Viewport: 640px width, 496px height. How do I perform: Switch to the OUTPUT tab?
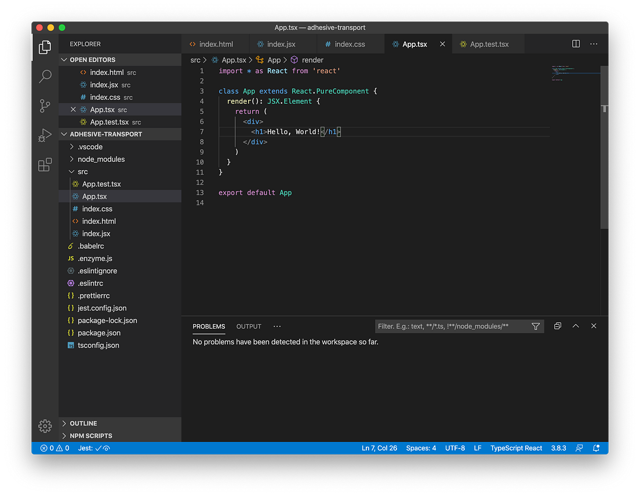pos(249,327)
